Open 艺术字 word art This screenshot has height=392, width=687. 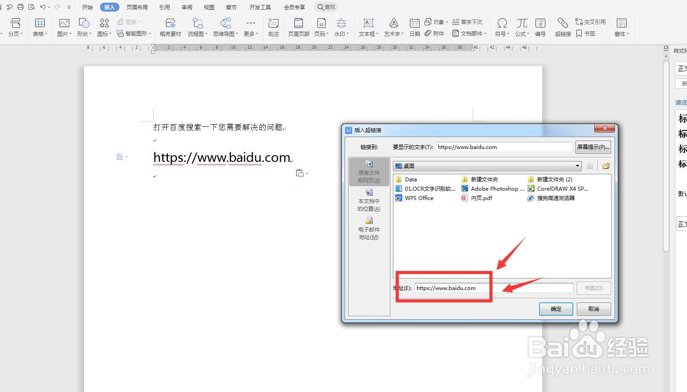[393, 27]
